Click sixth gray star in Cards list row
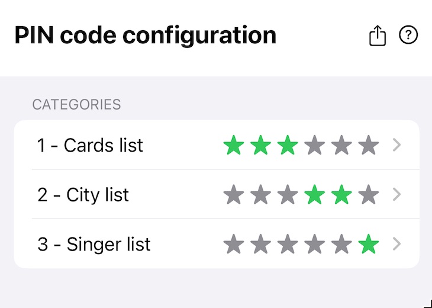The width and height of the screenshot is (432, 308). pos(369,145)
